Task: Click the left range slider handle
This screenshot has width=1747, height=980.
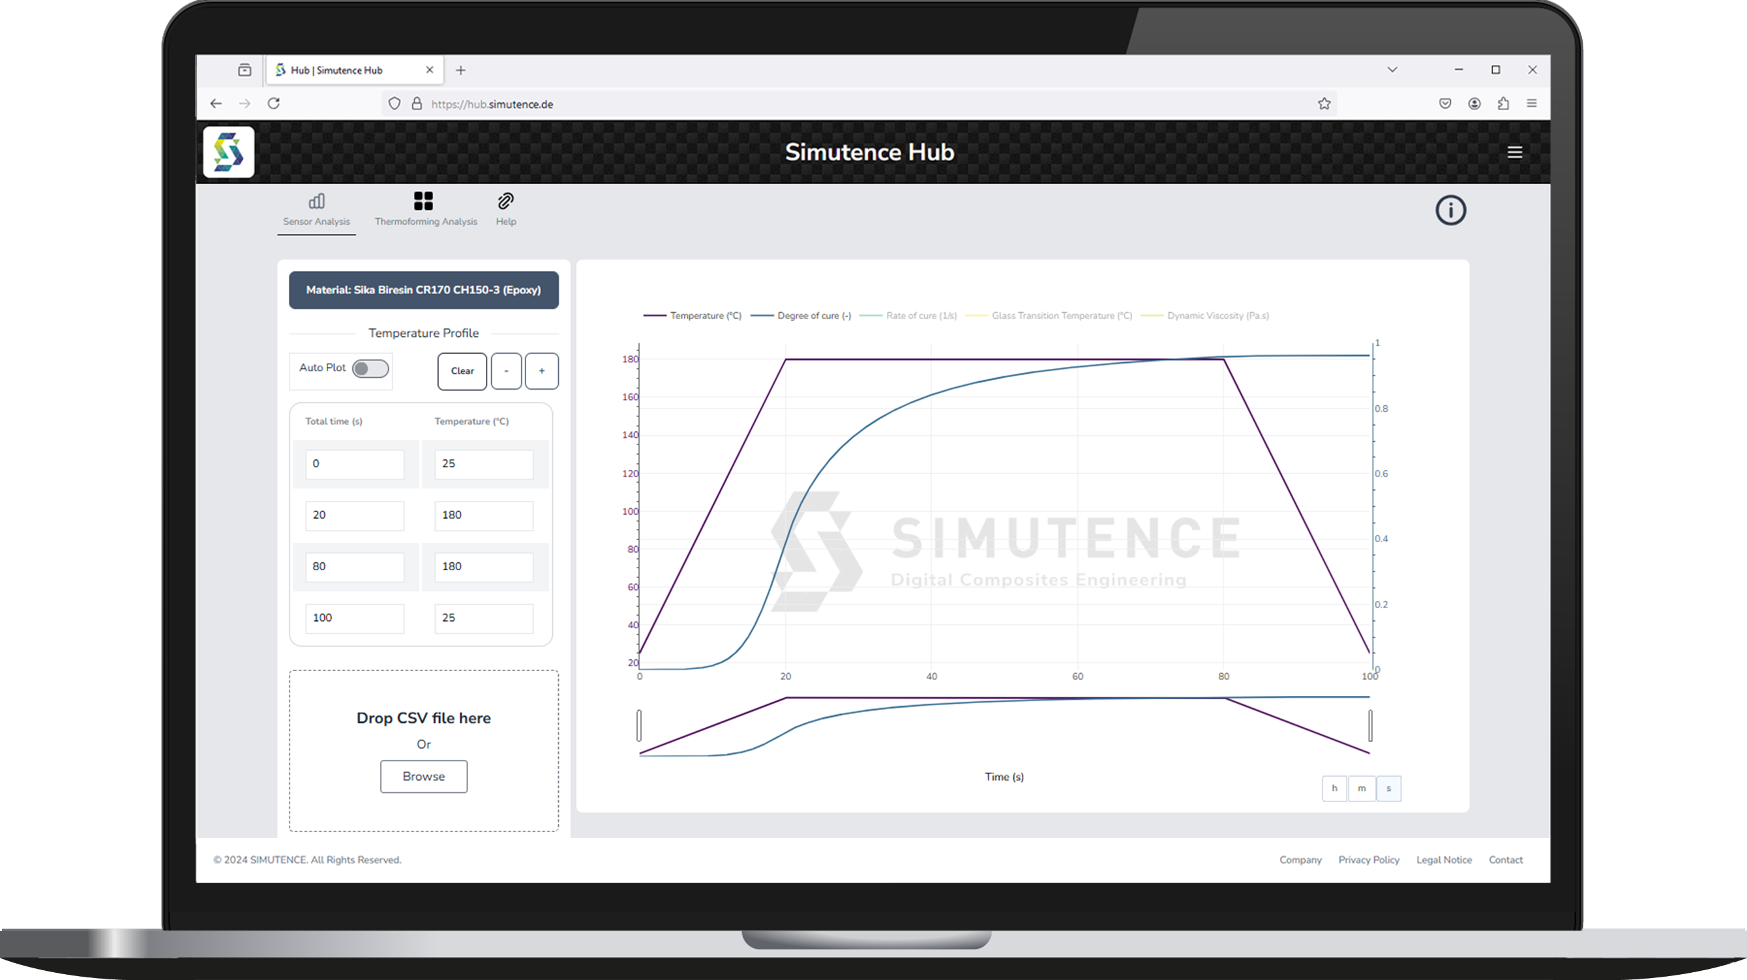Action: (x=639, y=725)
